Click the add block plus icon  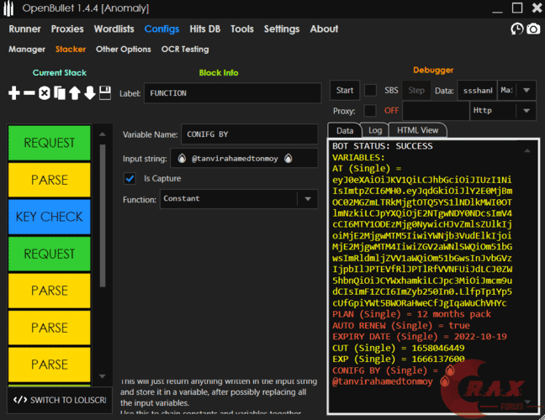tap(13, 92)
